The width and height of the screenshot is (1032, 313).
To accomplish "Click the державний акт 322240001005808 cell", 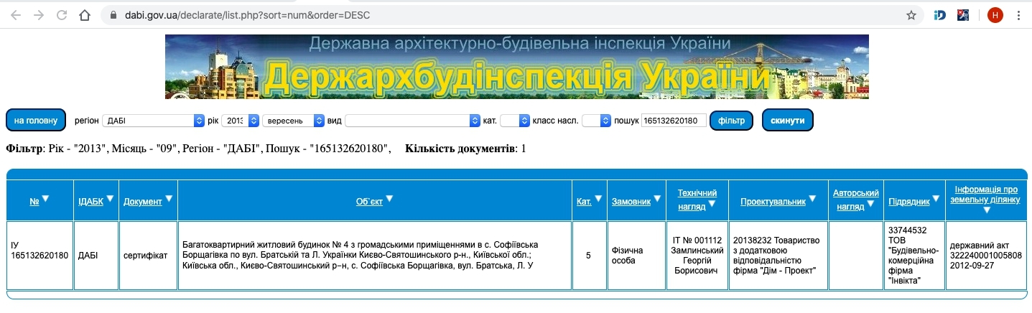I will click(x=986, y=256).
